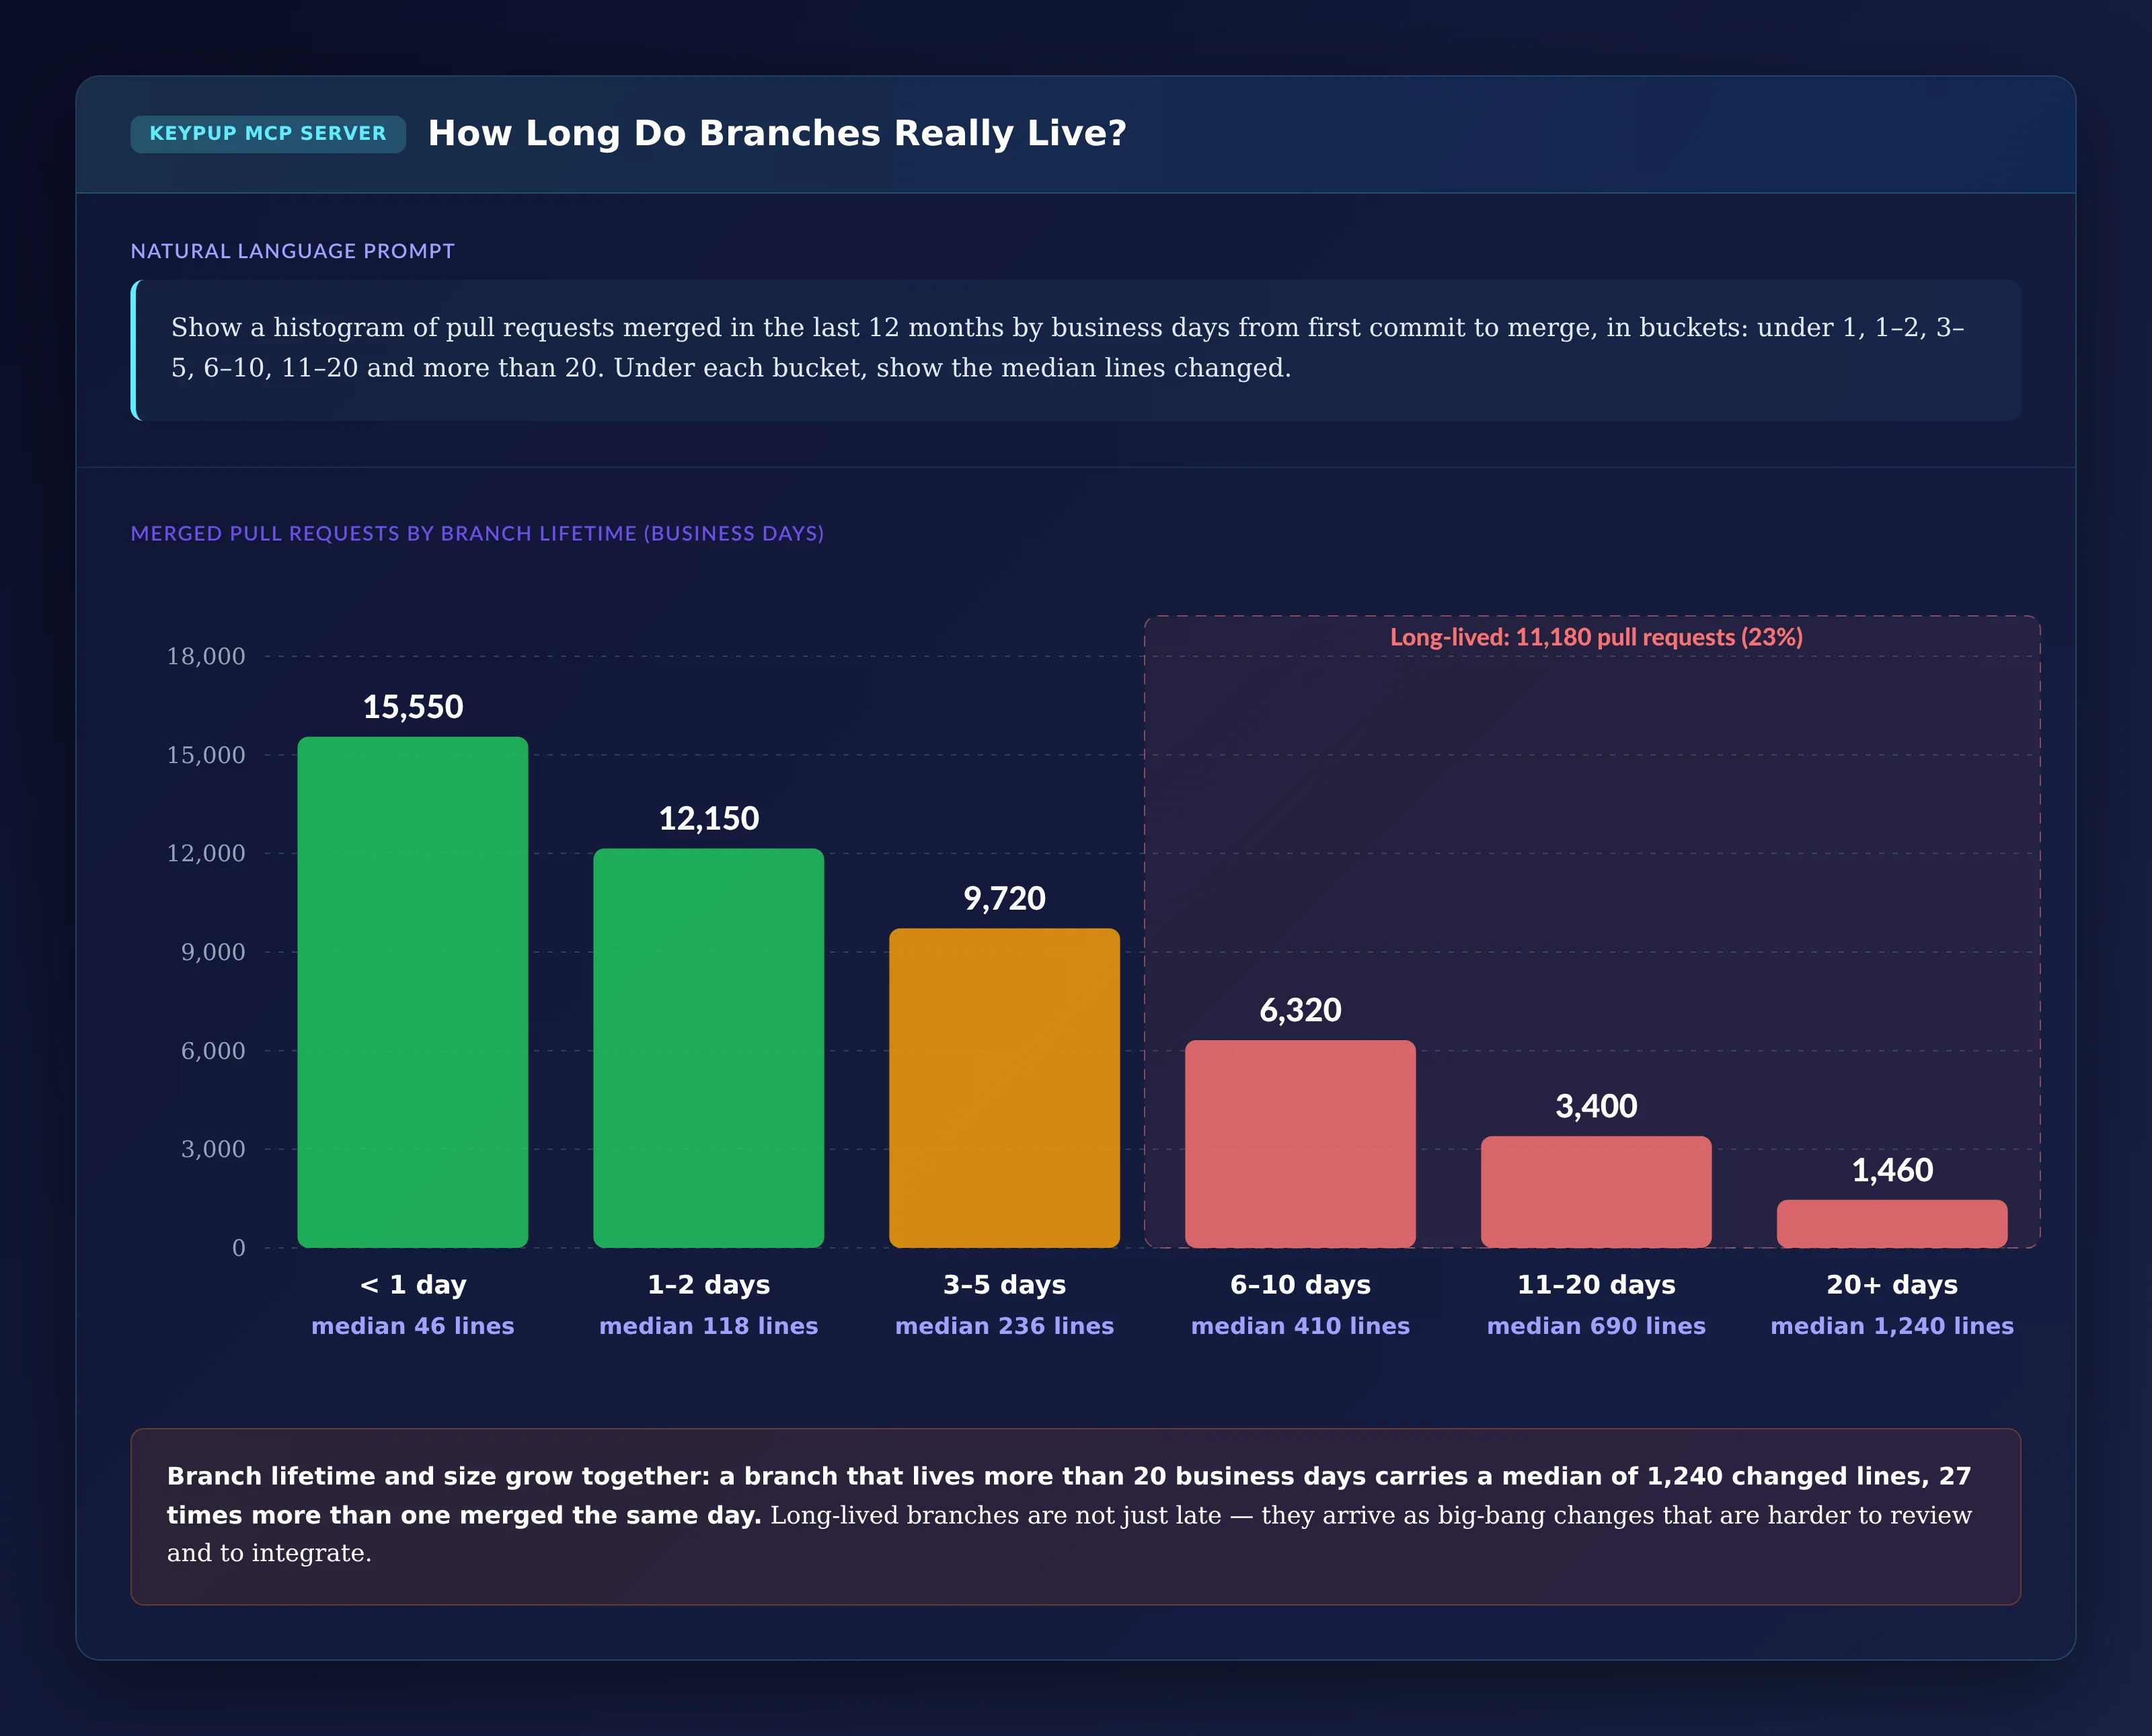Screen dimensions: 2152x1736
Task: Click the 12,150 value label
Action: coord(709,819)
